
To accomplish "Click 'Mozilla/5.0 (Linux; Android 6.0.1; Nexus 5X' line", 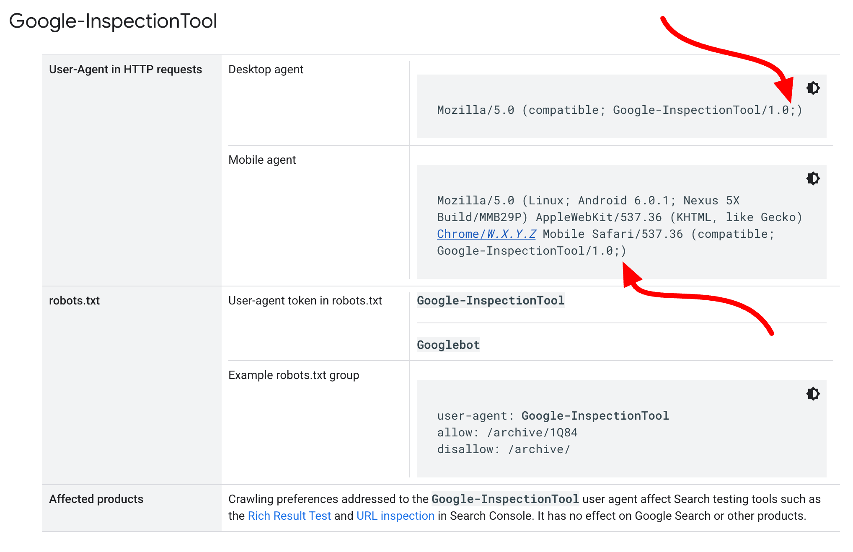I will coord(588,201).
